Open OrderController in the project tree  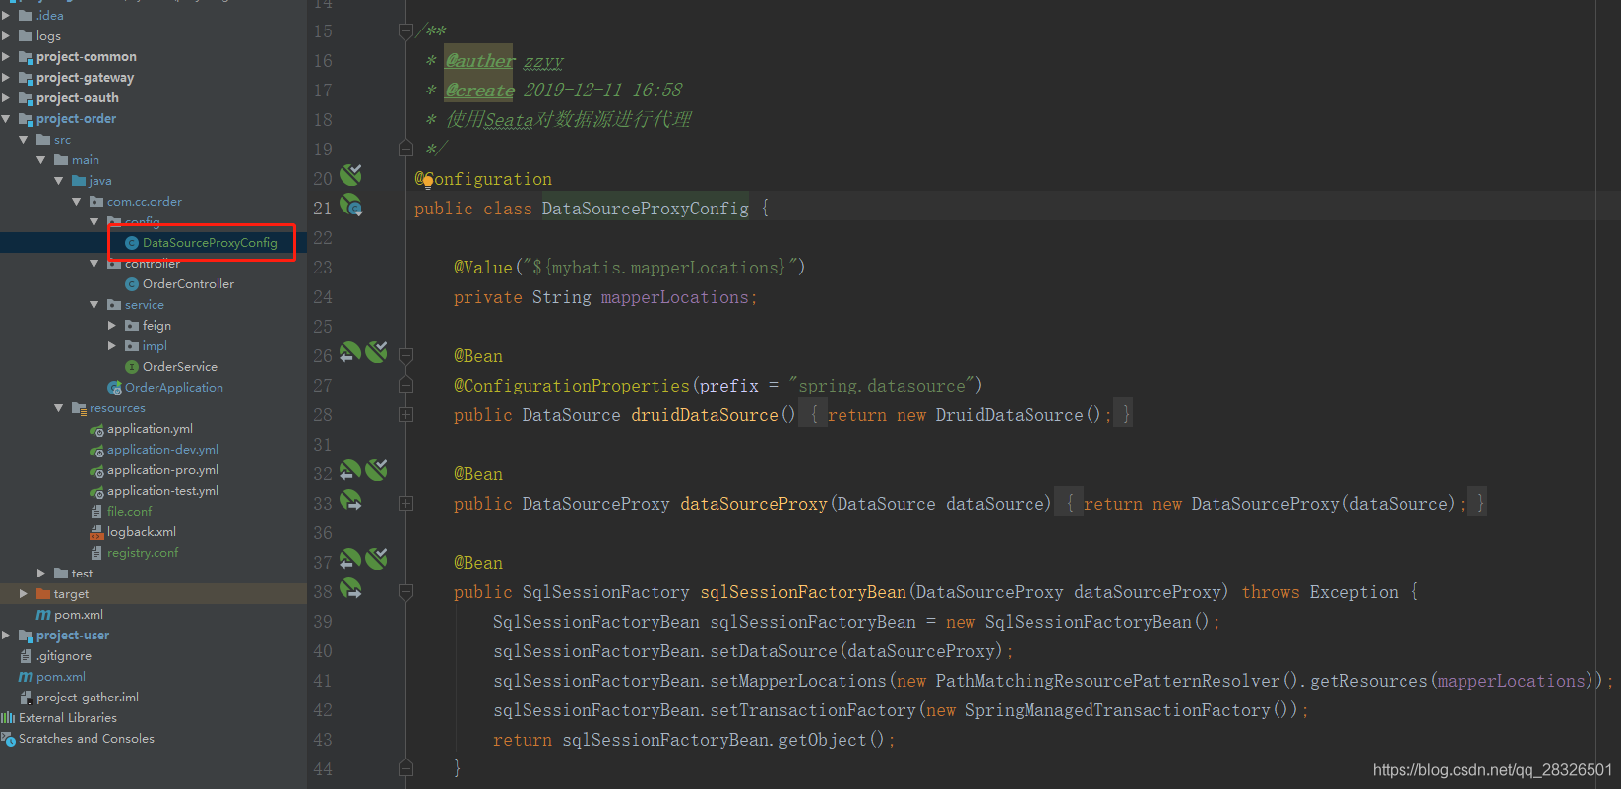click(188, 284)
